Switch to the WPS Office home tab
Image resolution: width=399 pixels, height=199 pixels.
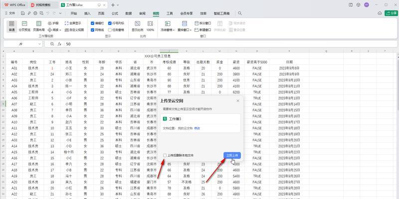coord(15,5)
